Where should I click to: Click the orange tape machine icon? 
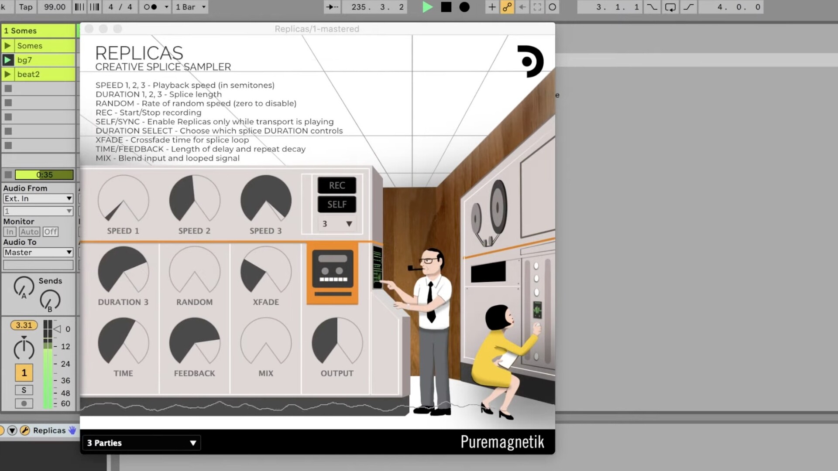[333, 273]
